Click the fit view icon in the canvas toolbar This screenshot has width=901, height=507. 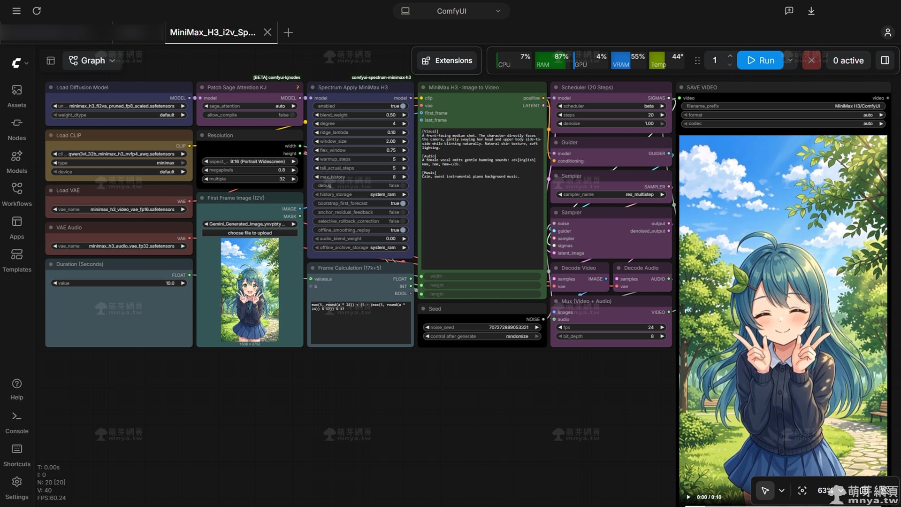coord(802,491)
